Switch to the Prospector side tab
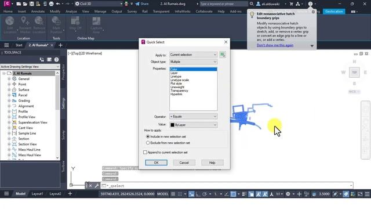This screenshot has height=209, width=371. pyautogui.click(x=63, y=72)
